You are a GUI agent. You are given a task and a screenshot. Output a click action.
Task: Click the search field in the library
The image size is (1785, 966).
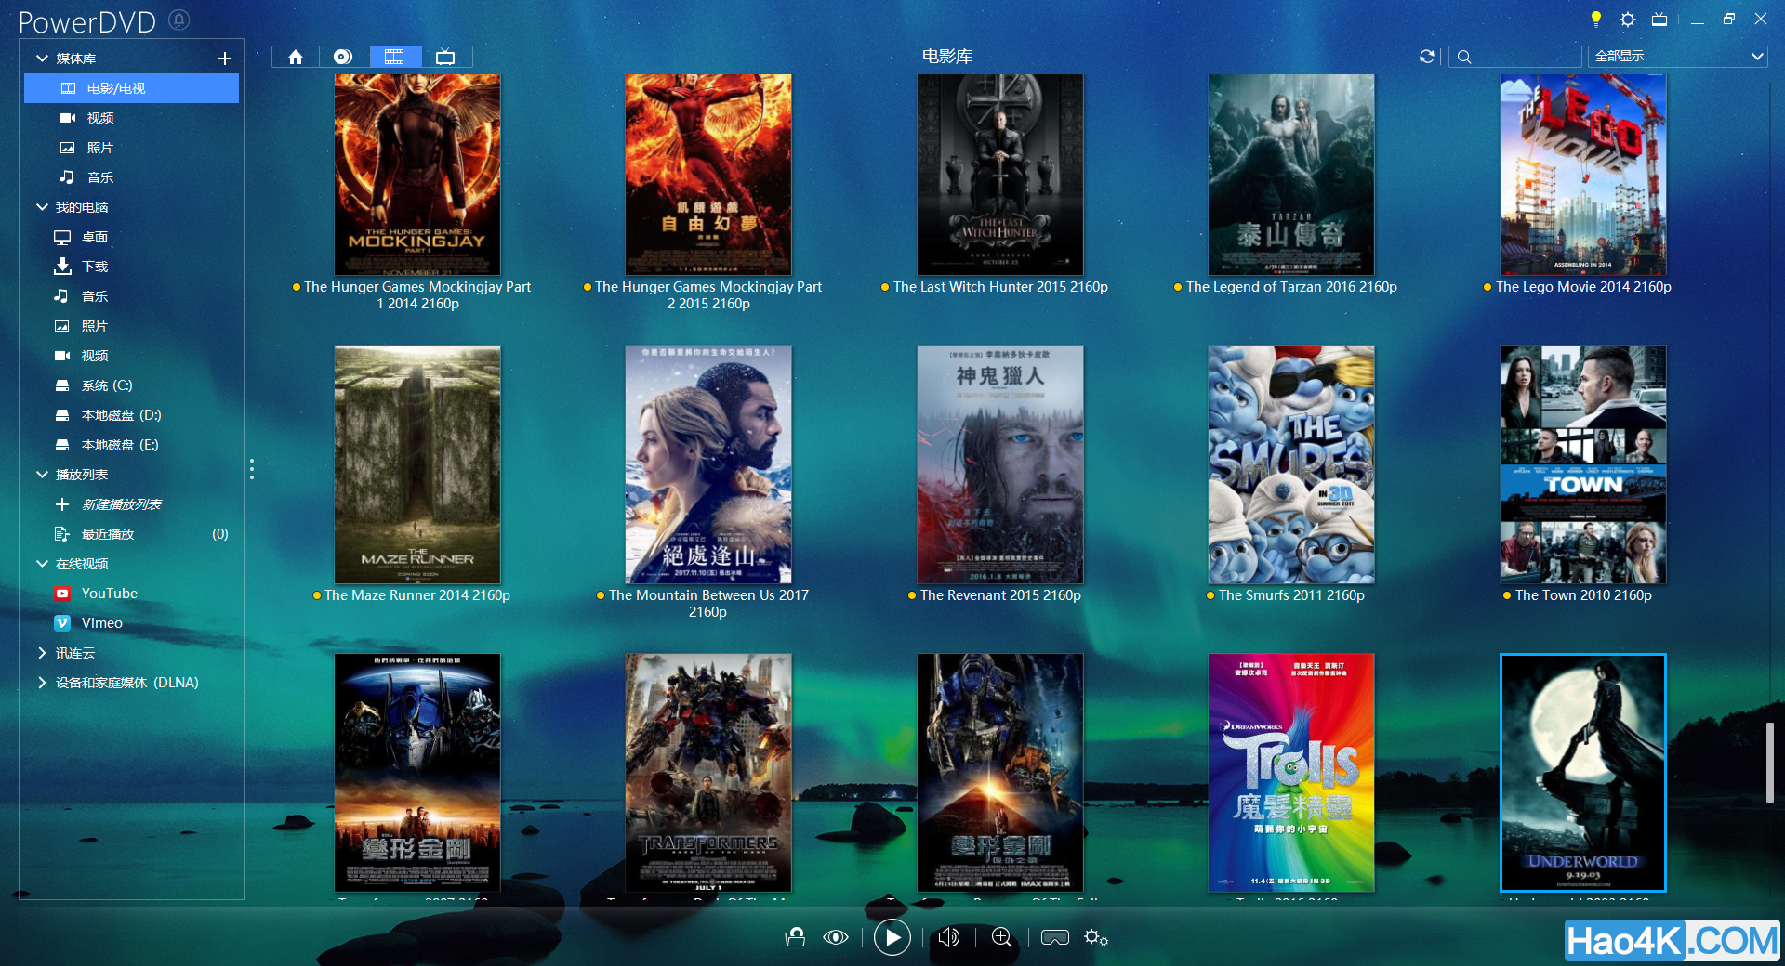pyautogui.click(x=1515, y=57)
